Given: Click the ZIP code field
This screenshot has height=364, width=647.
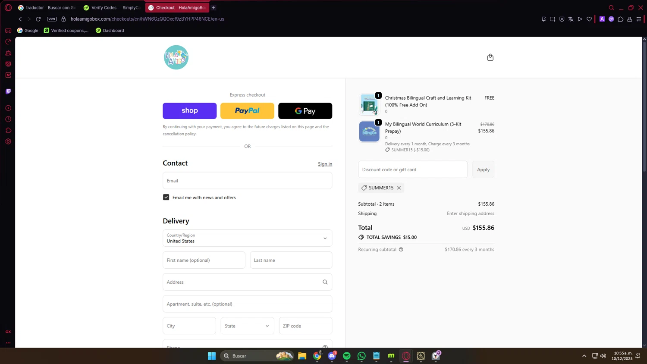Looking at the screenshot, I should point(305,326).
